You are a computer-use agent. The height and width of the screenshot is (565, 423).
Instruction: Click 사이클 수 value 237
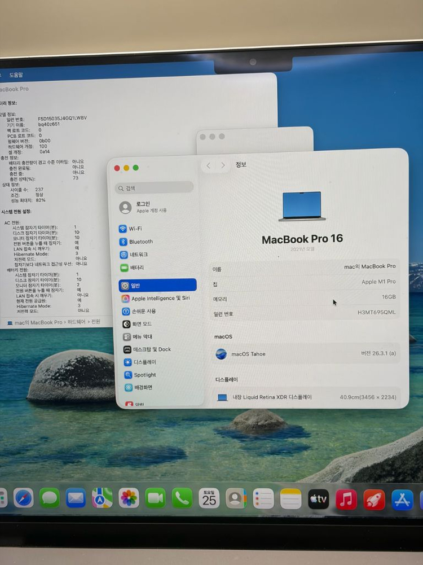click(39, 190)
